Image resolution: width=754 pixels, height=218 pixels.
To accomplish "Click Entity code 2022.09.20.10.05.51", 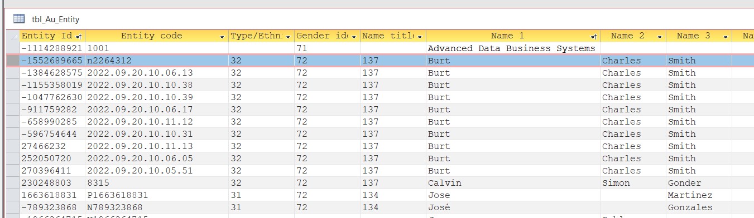I will pos(157,171).
